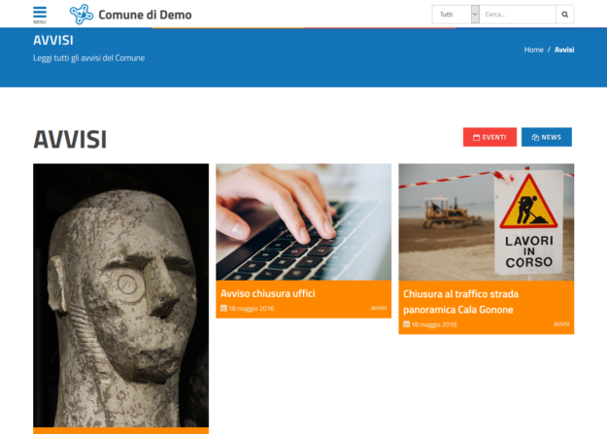Click the Avvisi breadcrumb item
This screenshot has height=434, width=607.
click(564, 50)
